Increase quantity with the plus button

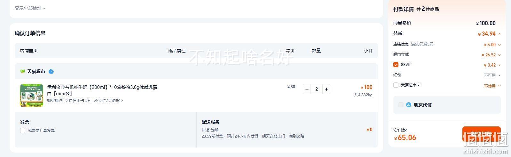pyautogui.click(x=326, y=89)
